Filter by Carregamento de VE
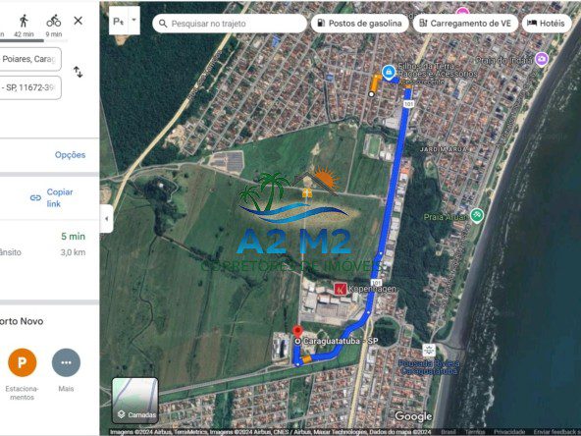The width and height of the screenshot is (581, 436). point(465,24)
